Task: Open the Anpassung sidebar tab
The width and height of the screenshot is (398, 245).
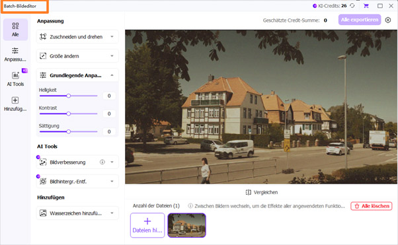Action: (x=15, y=55)
